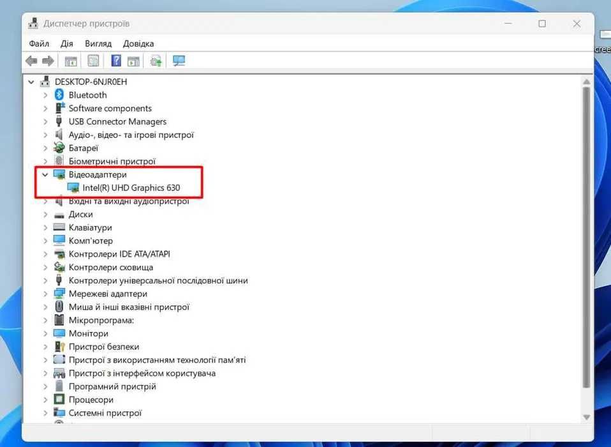Click the Bluetooth category icon
This screenshot has height=447, width=611.
(59, 95)
